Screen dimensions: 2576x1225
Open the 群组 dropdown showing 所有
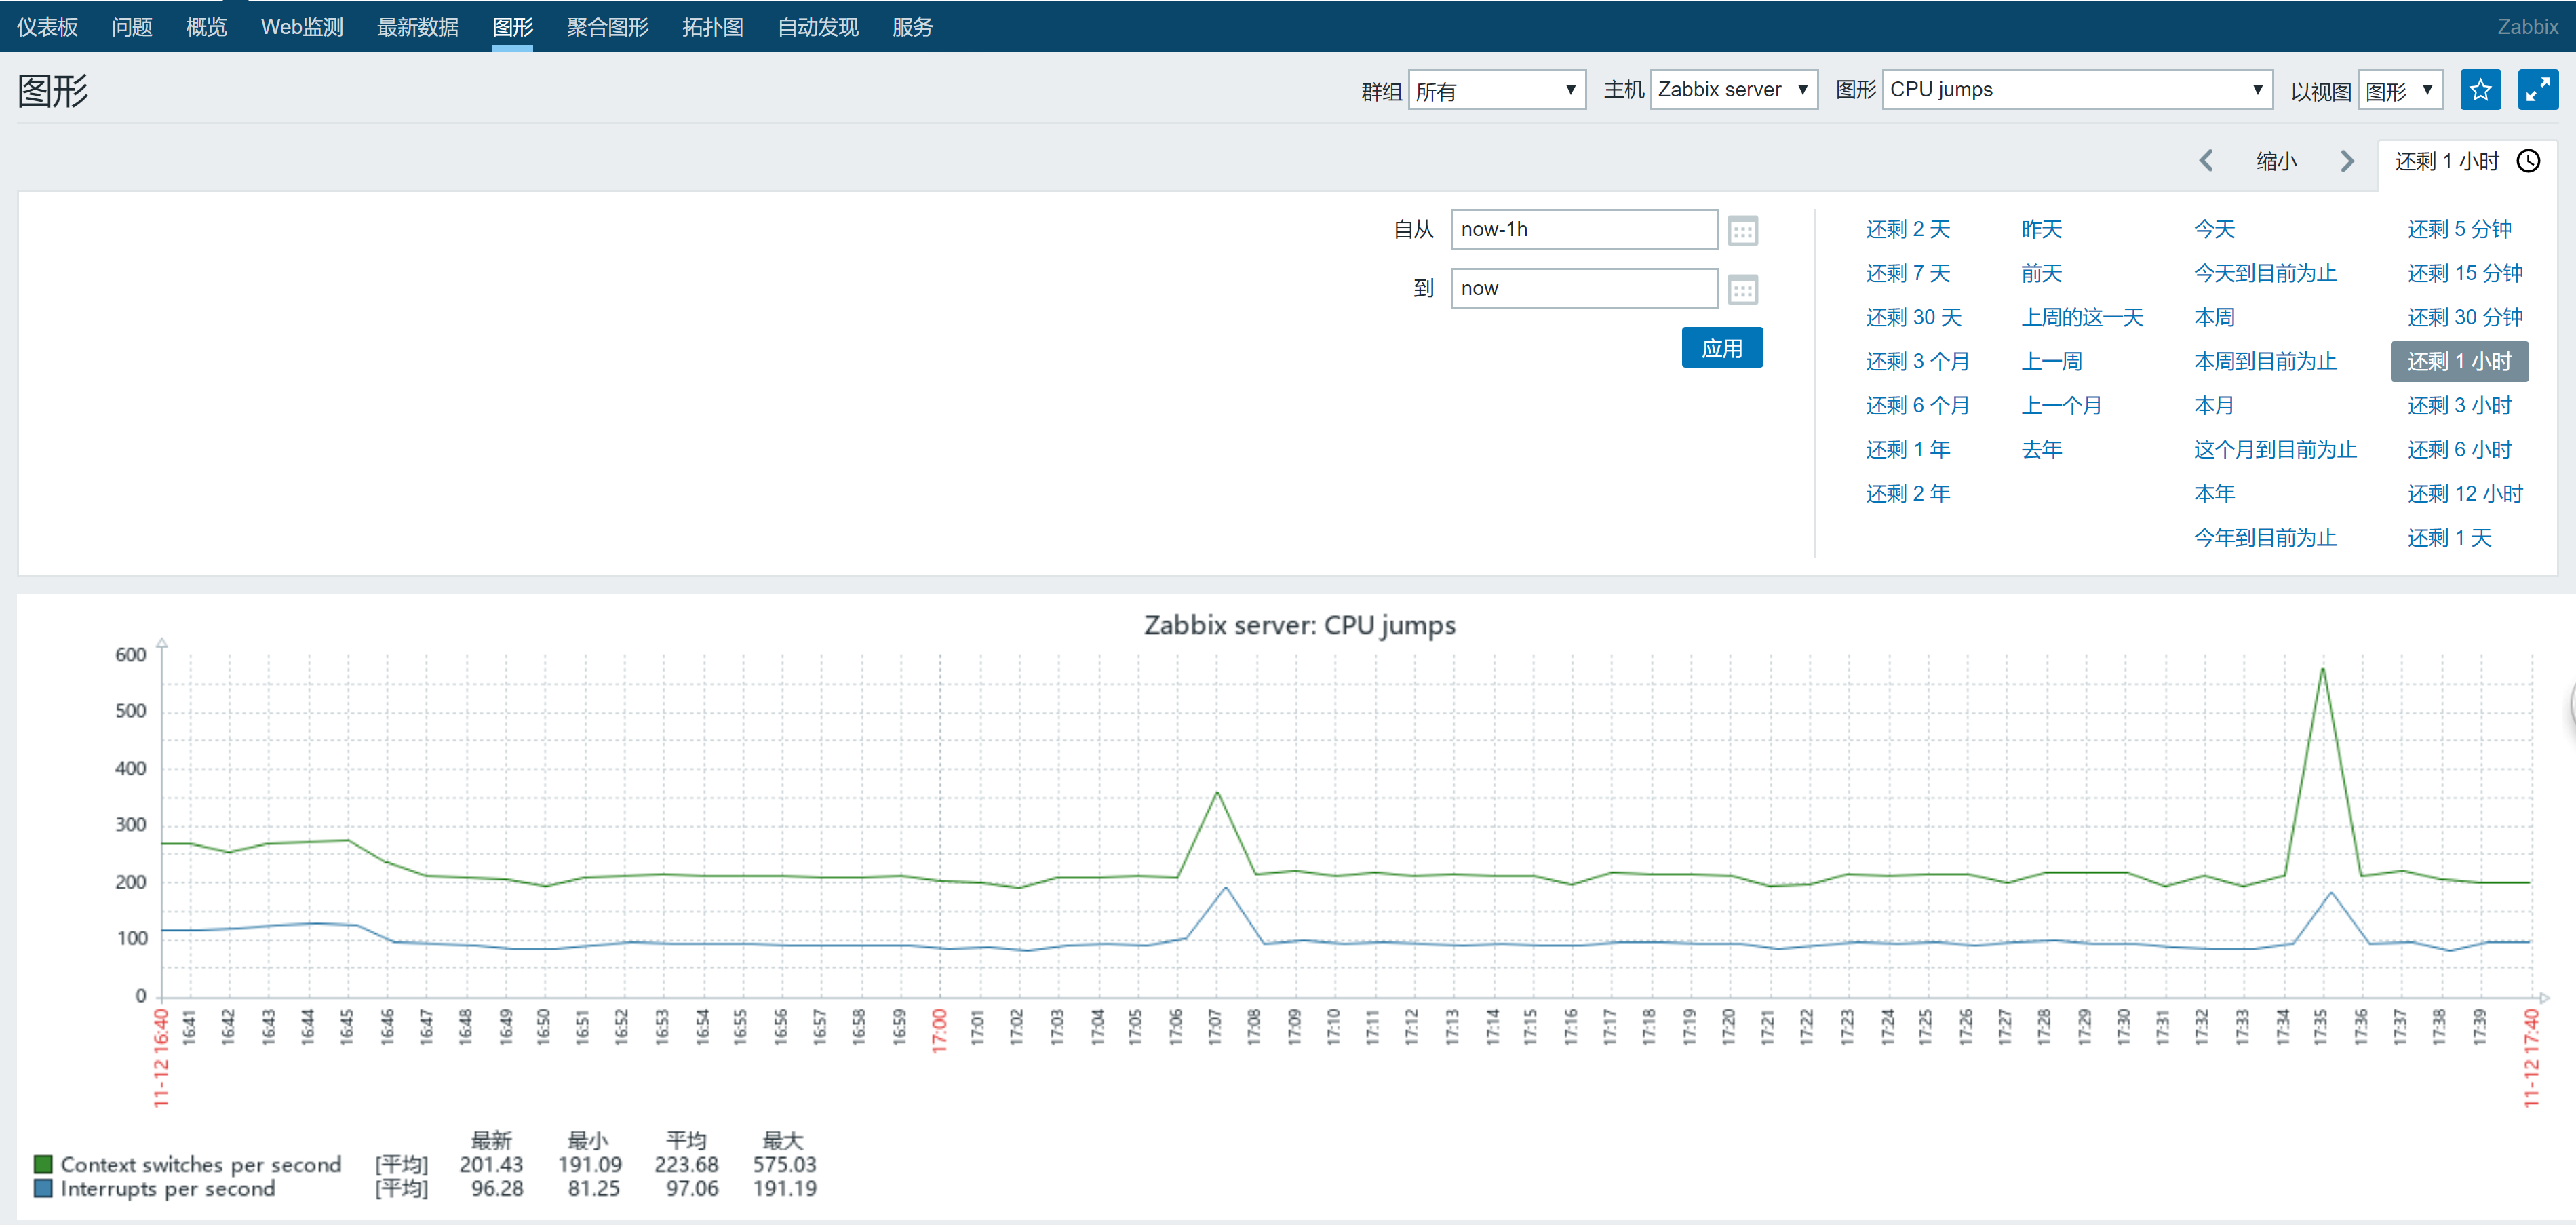1496,90
